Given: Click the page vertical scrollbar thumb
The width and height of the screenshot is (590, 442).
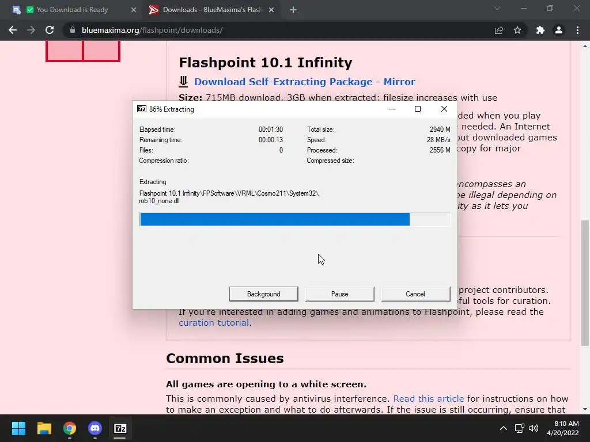Looking at the screenshot, I should (x=585, y=283).
